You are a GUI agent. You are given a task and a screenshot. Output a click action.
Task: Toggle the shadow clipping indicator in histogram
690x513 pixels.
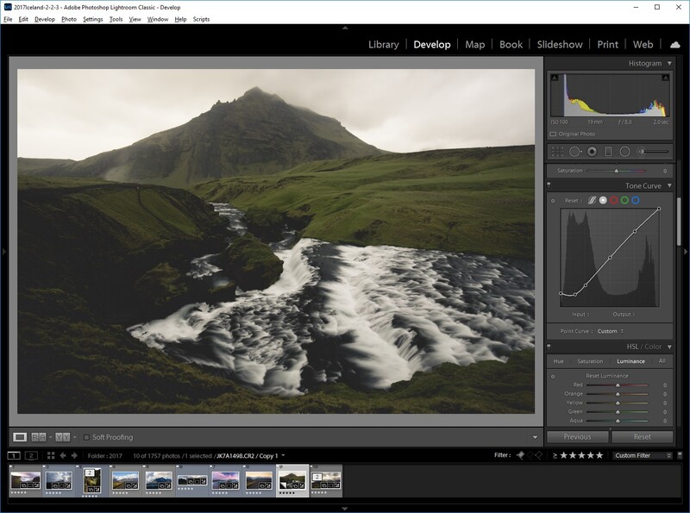[x=555, y=78]
